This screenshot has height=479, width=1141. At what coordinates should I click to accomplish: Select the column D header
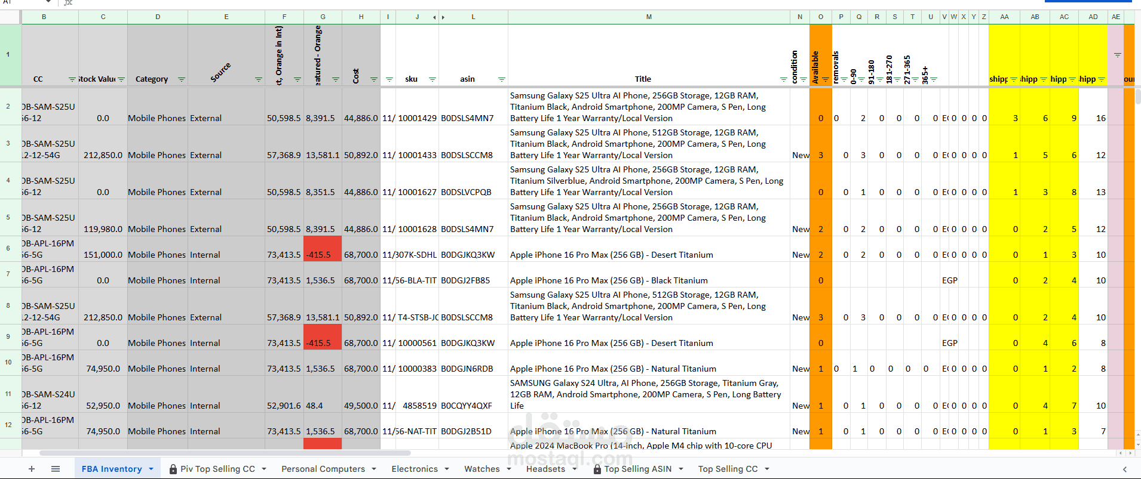coord(158,17)
